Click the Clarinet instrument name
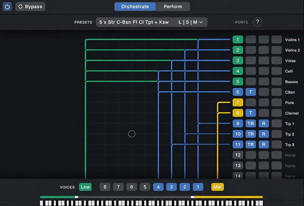The width and height of the screenshot is (304, 206). (292, 113)
